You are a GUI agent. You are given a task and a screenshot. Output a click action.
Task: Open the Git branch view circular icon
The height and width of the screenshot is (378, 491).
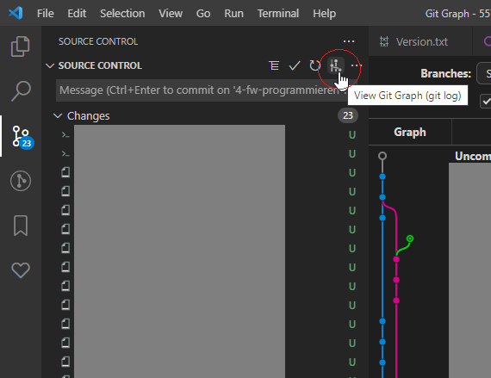pyautogui.click(x=21, y=181)
